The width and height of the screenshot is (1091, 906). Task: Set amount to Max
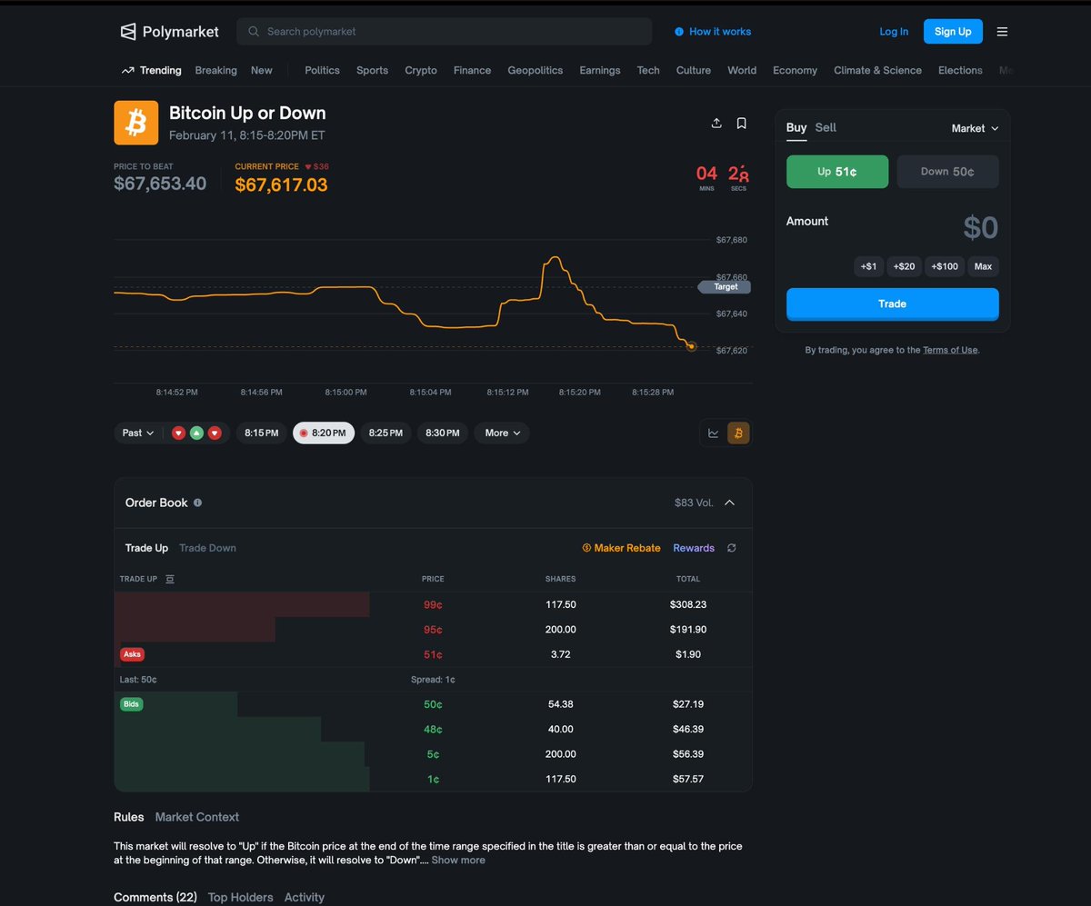pyautogui.click(x=984, y=266)
